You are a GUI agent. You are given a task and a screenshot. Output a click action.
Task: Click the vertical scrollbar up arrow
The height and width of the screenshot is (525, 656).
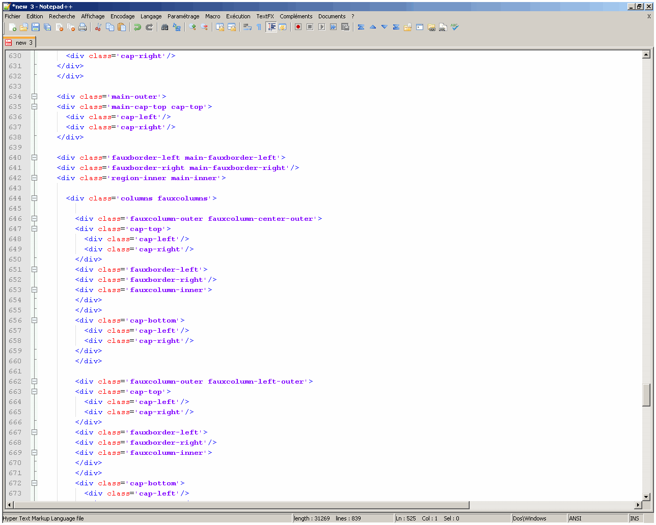click(646, 54)
